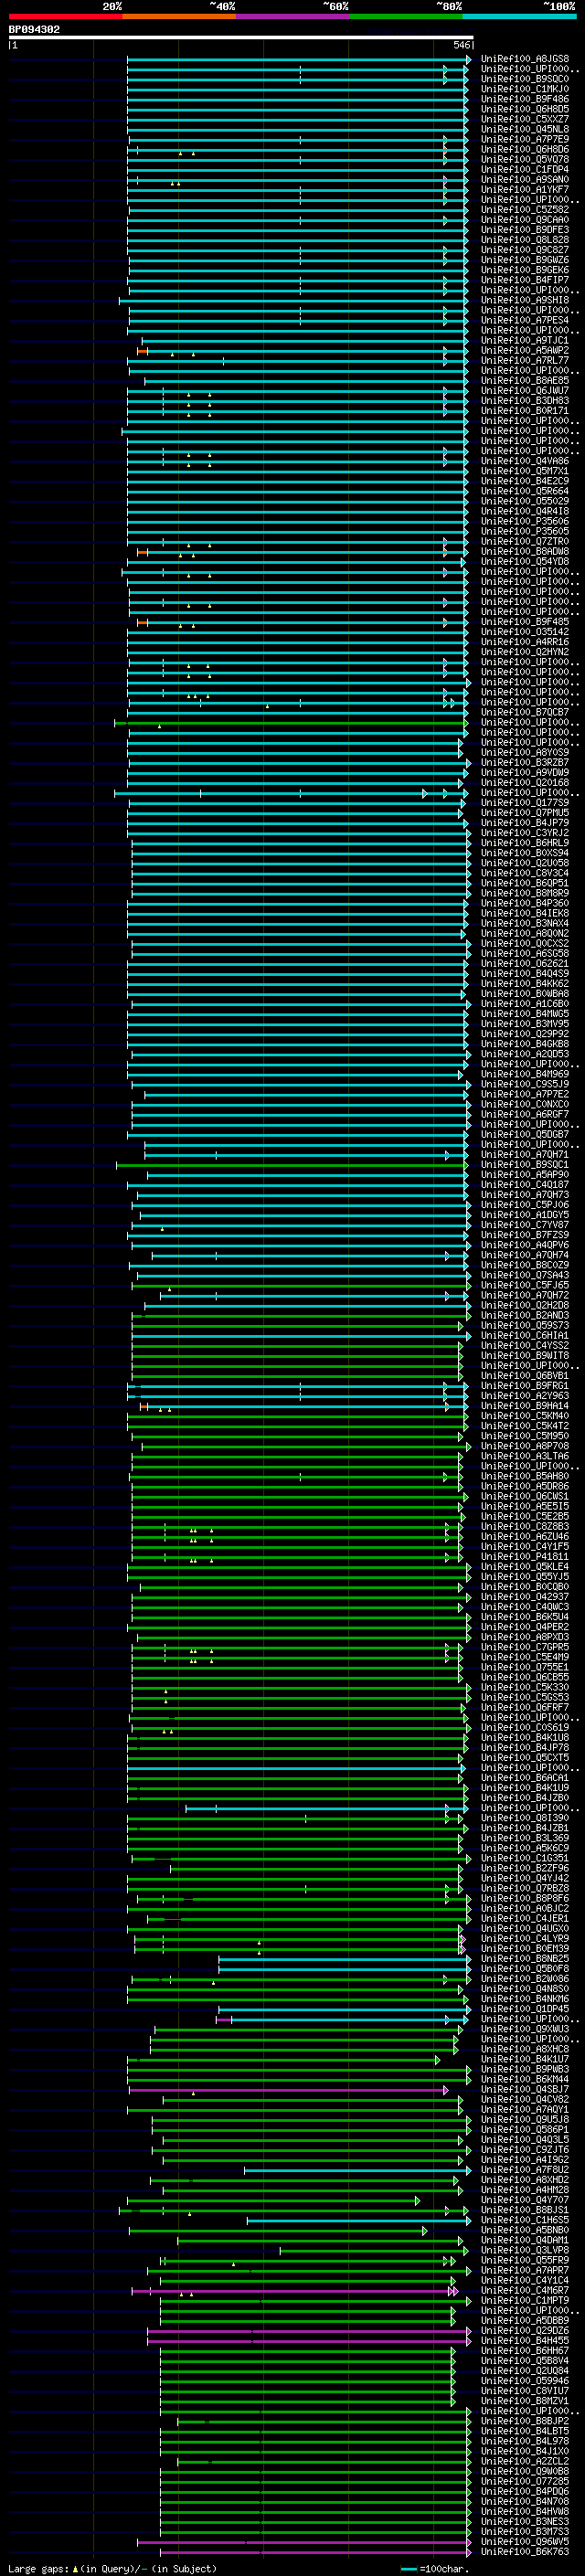Open the UniRef100_B4KK62 label
Image resolution: width=585 pixels, height=2576 pixels.
tap(525, 983)
